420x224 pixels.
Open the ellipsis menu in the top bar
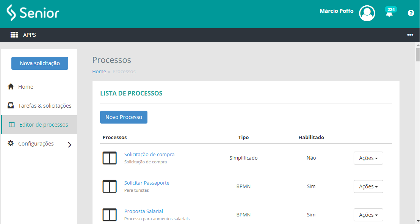(410, 34)
